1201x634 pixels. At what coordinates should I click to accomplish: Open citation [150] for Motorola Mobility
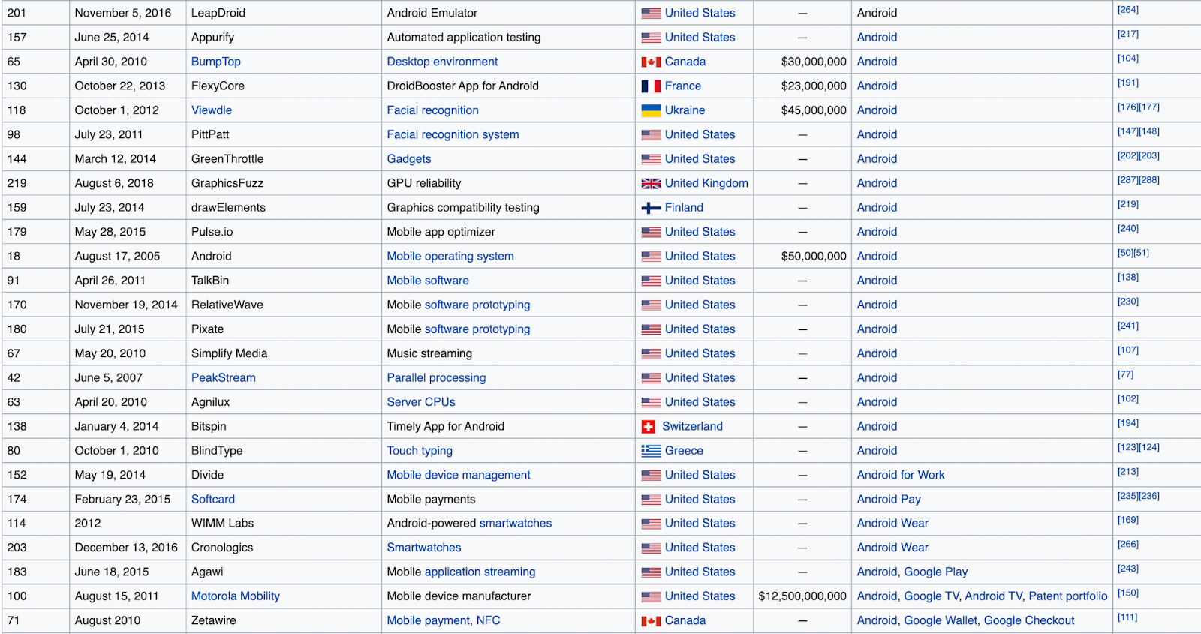click(x=1128, y=593)
